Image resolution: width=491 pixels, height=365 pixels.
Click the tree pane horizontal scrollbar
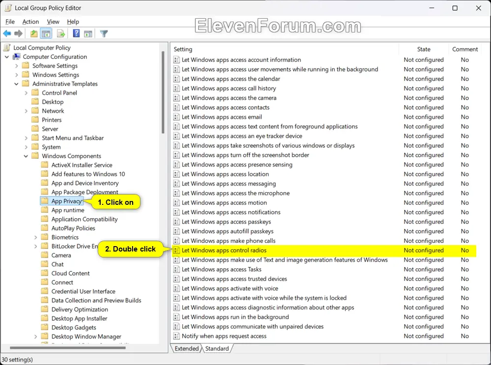[x=68, y=348]
